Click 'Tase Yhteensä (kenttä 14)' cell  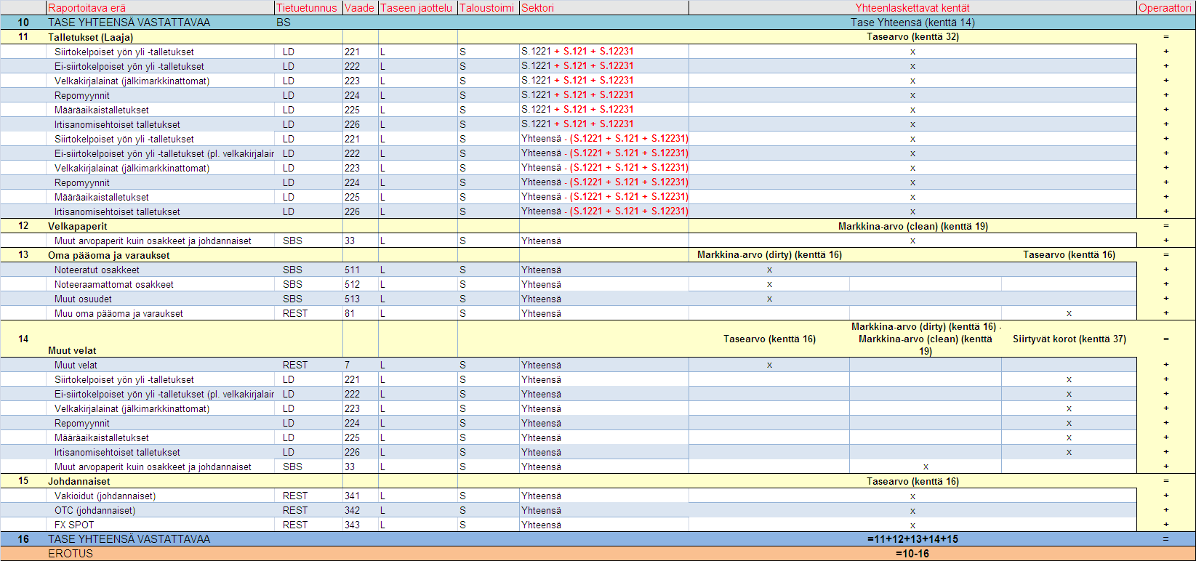912,23
